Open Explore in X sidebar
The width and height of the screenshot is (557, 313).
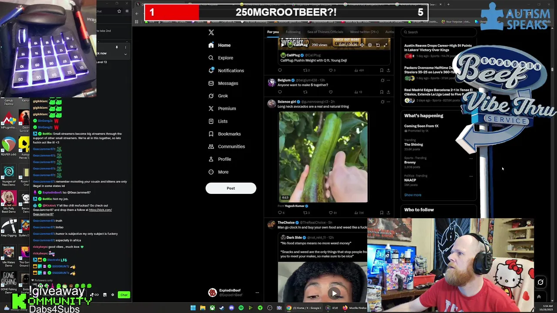click(x=221, y=58)
